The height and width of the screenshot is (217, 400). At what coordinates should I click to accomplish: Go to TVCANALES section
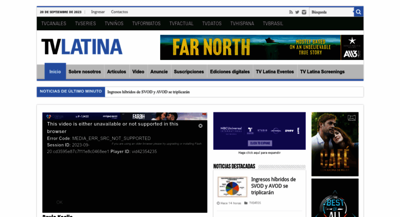(54, 24)
